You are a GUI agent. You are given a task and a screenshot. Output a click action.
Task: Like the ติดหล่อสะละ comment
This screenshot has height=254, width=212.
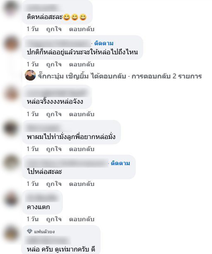click(54, 29)
